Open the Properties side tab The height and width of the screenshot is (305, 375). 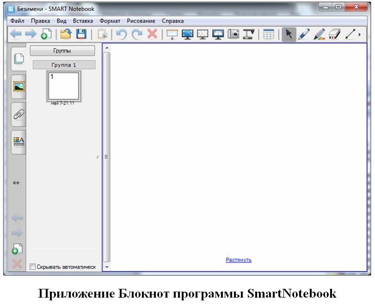19,142
